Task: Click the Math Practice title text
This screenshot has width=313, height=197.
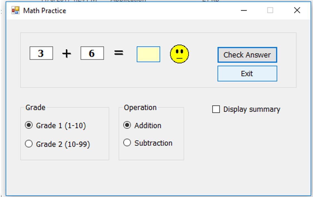Action: 45,11
